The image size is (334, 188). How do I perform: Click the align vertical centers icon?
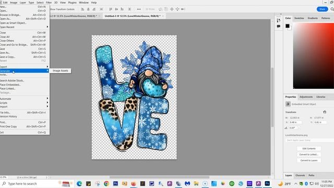(116, 9)
